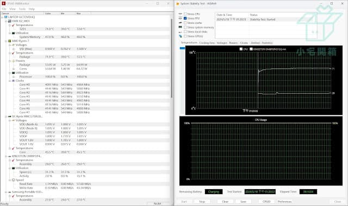348x206 pixels.
Task: Click the GPU icon beside Stress GPU(s)
Action: pos(180,36)
